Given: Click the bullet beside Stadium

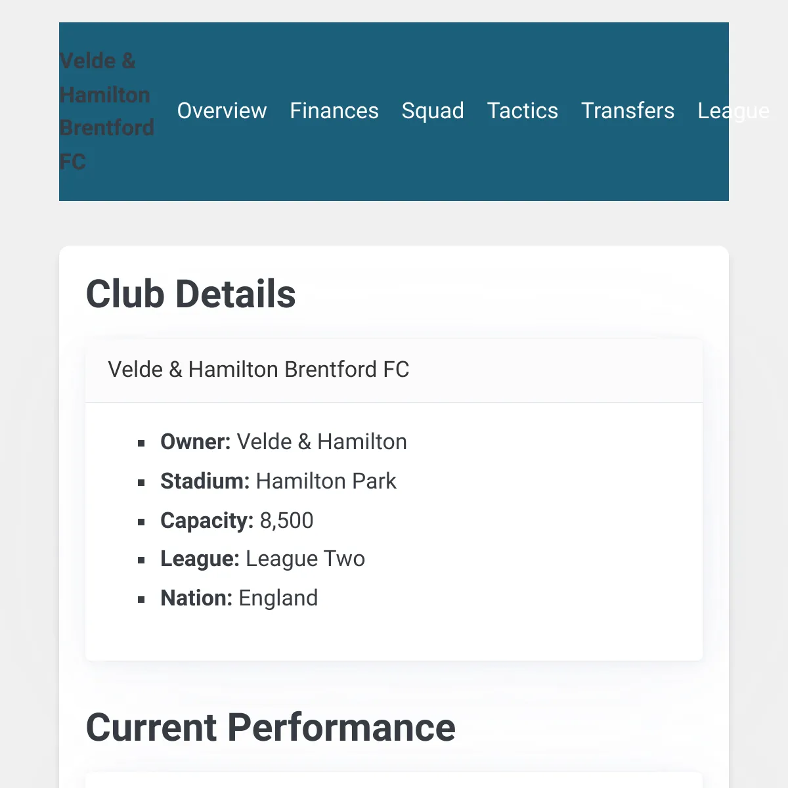Looking at the screenshot, I should [141, 483].
